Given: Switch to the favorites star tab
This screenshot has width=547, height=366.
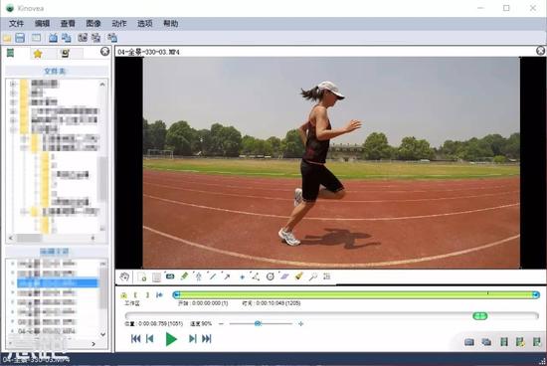Looking at the screenshot, I should pyautogui.click(x=38, y=54).
